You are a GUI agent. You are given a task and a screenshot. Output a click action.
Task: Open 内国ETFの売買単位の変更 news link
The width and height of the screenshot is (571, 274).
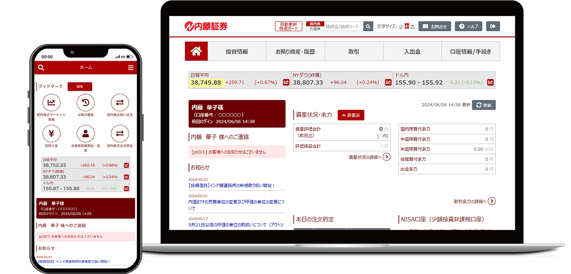[x=236, y=205]
